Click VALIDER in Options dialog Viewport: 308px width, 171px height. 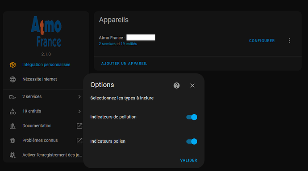188,160
